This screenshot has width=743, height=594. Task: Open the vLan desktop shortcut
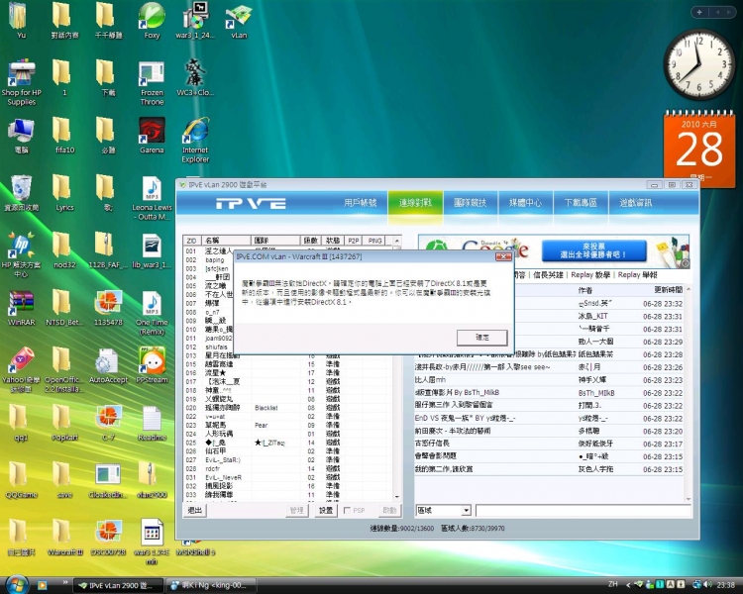[238, 19]
